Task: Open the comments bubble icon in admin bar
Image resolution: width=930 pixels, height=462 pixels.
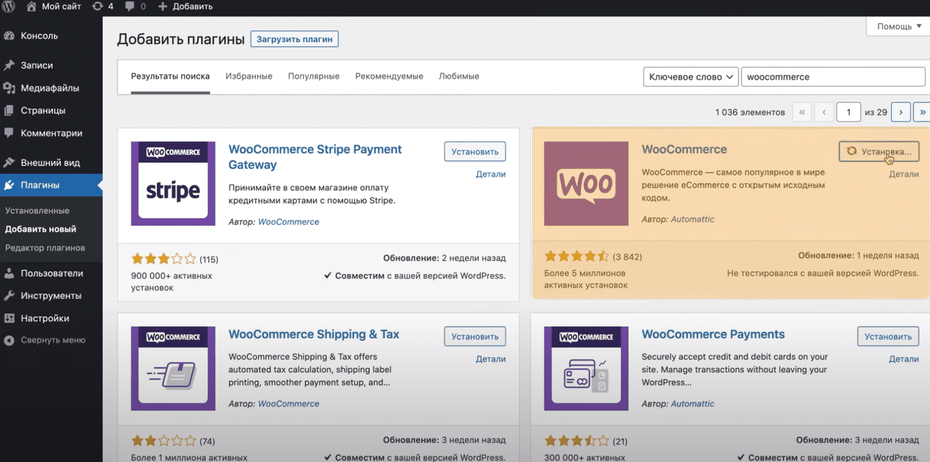Action: [x=130, y=6]
